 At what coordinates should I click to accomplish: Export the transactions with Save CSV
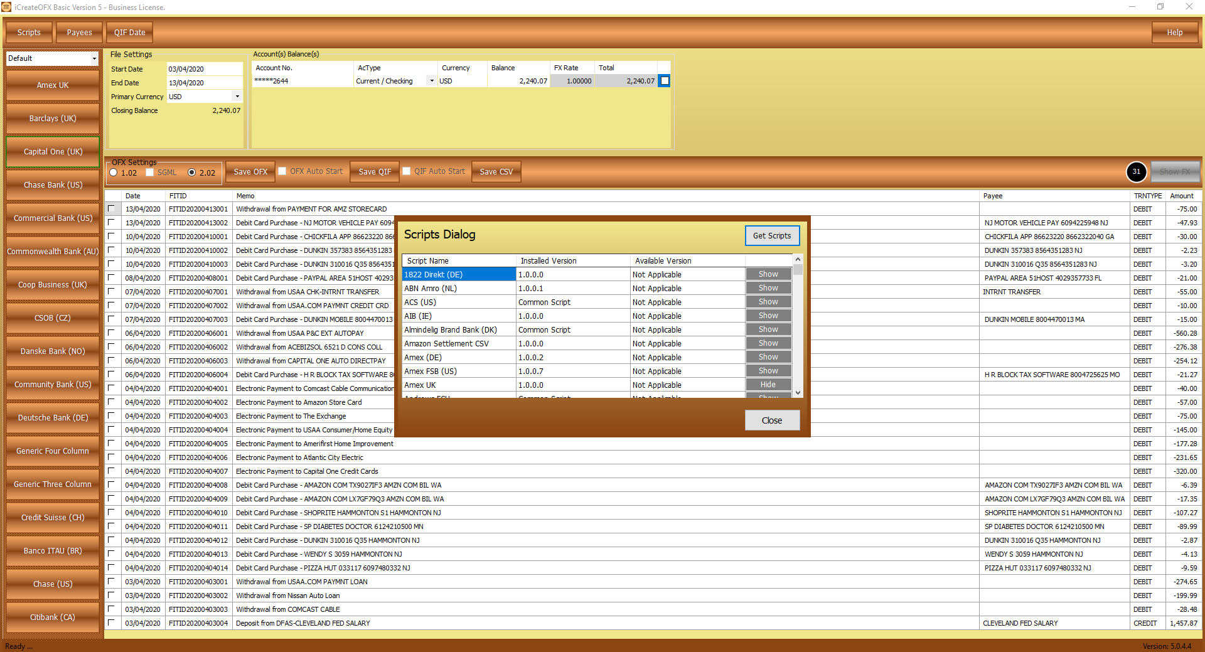click(496, 171)
